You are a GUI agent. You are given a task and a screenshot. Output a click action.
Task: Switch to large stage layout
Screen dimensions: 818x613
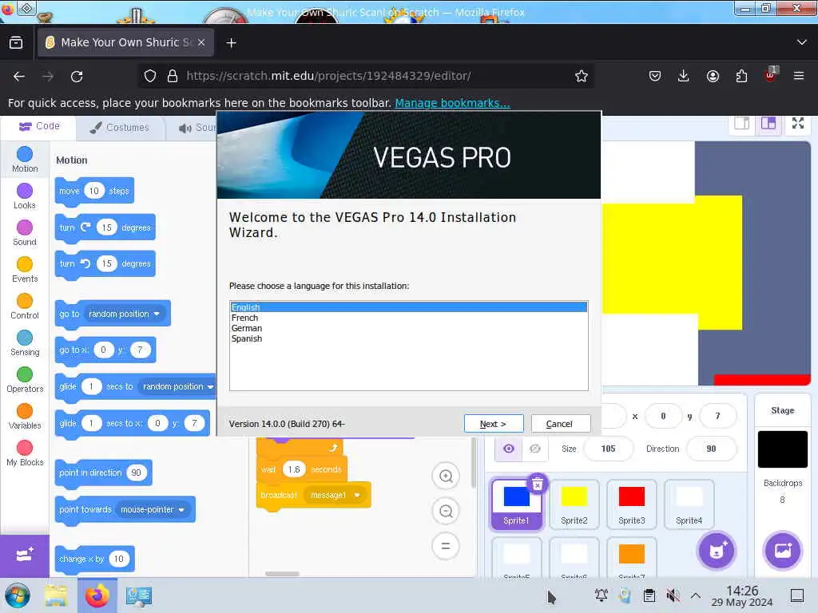coord(768,124)
